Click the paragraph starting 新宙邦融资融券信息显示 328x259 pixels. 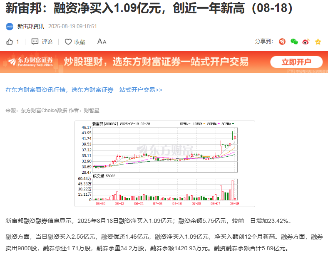[x=149, y=221]
